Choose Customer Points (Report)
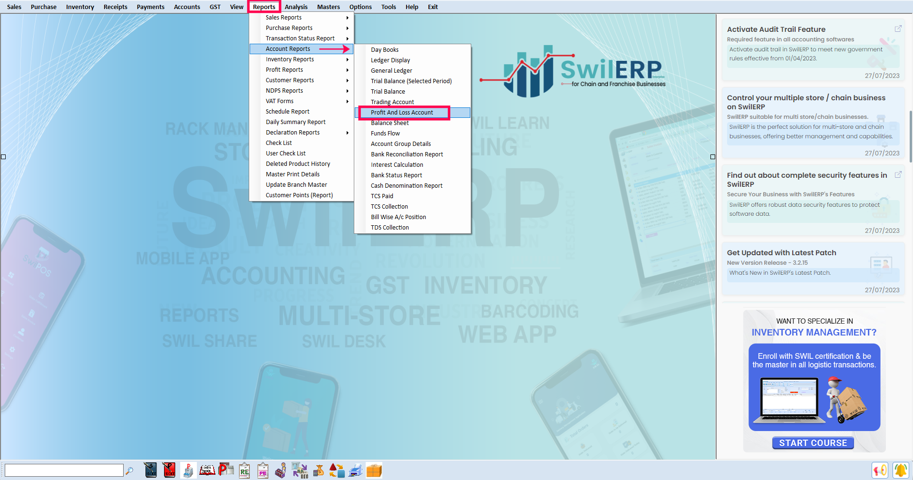This screenshot has width=913, height=480. click(301, 195)
